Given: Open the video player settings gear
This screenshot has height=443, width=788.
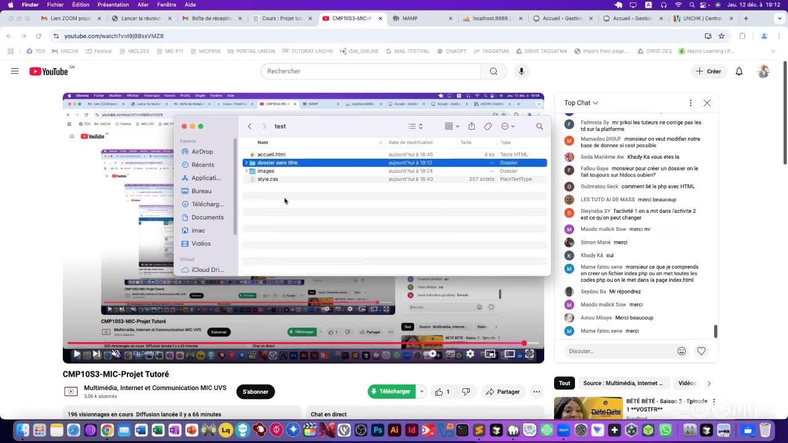Looking at the screenshot, I should [470, 354].
